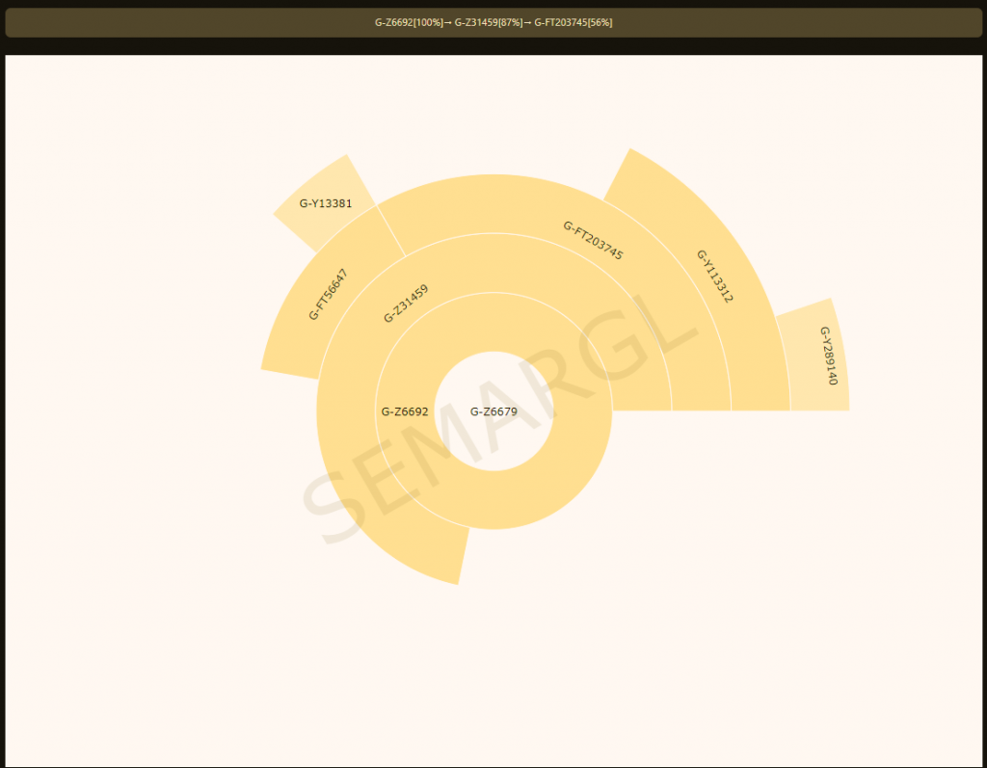Click G-Z31459[87%] in the path bar
987x768 pixels.
coord(488,22)
